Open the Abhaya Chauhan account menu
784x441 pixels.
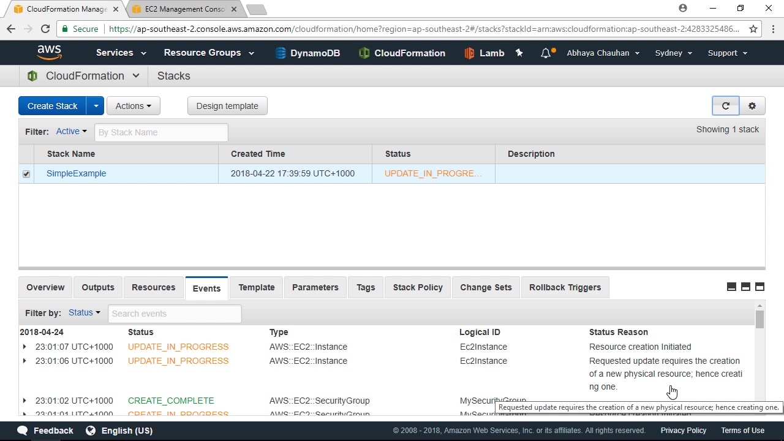tap(603, 53)
